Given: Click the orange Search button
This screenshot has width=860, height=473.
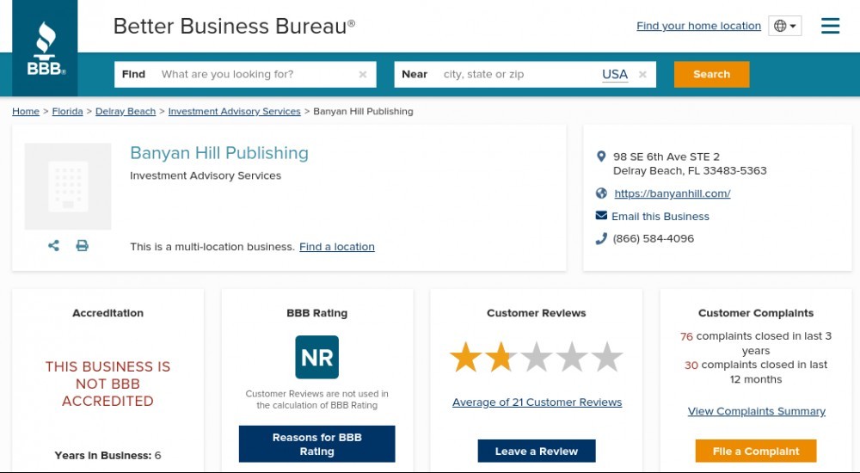Looking at the screenshot, I should click(711, 74).
